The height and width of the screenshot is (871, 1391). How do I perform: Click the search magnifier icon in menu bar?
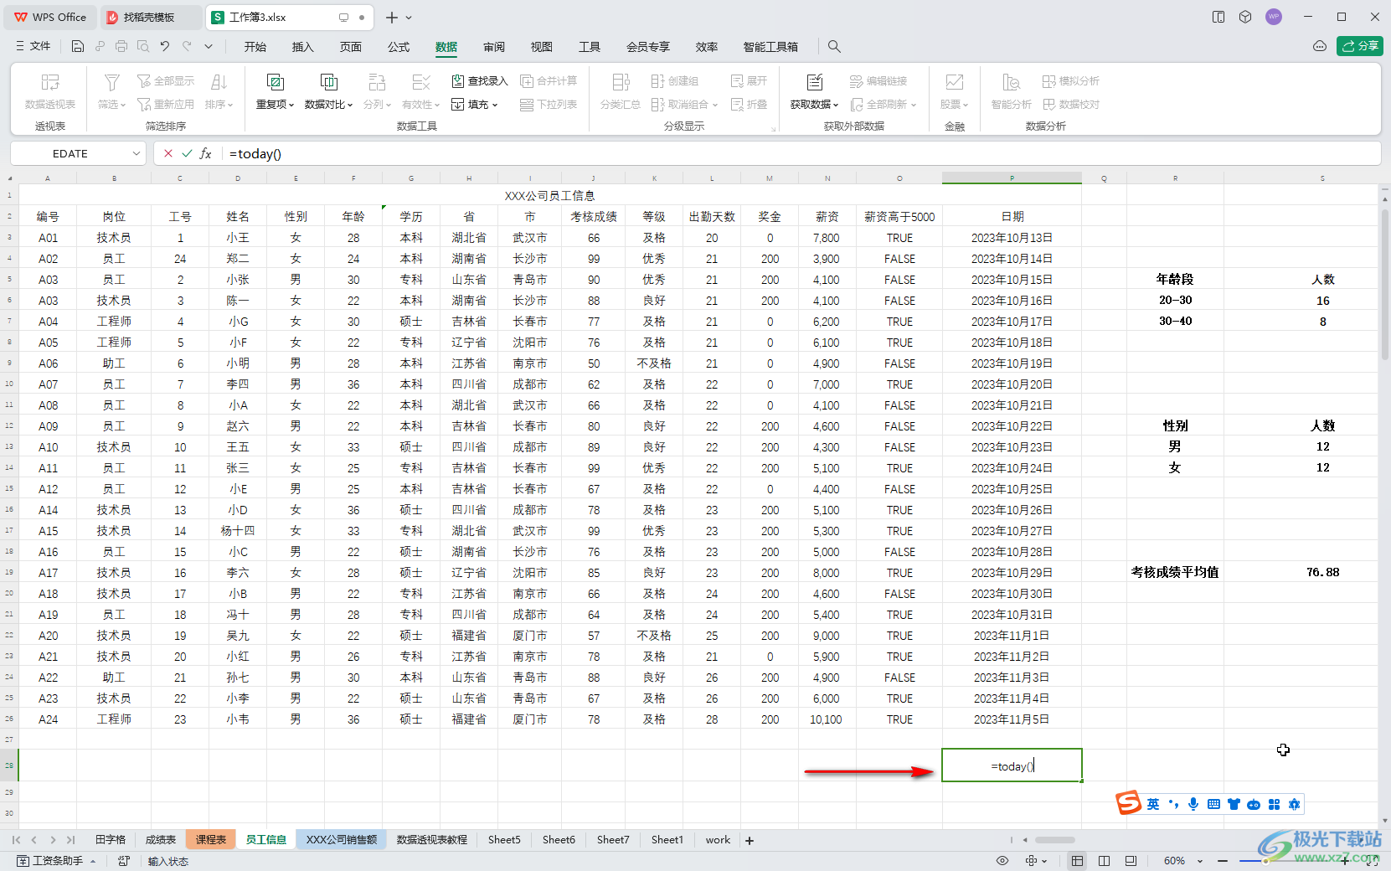coord(834,47)
